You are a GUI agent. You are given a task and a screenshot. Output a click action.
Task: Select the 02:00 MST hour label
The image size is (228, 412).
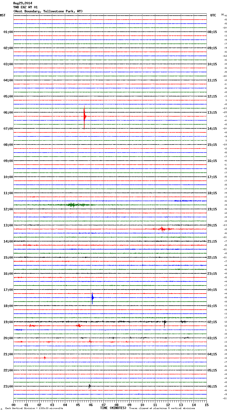click(x=8, y=48)
